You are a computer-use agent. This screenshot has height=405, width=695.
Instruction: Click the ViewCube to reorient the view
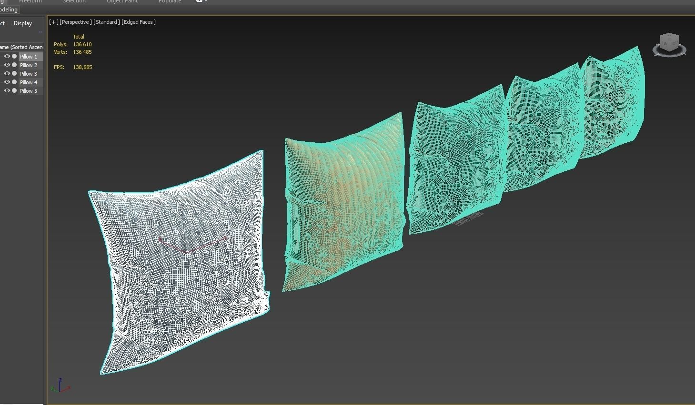point(669,43)
